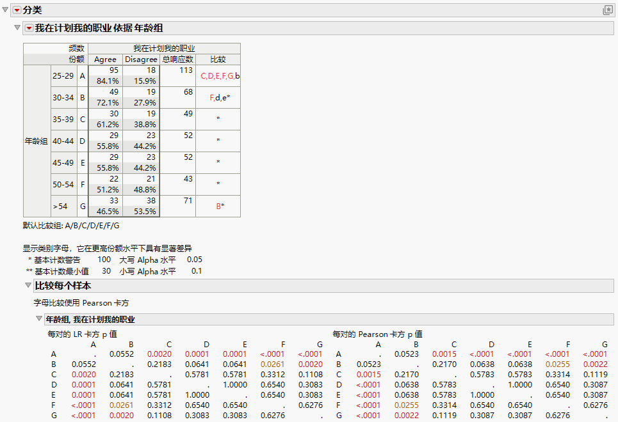Viewport: 618px width, 422px height.
Task: Collapse the 分类 outline with gray triangle
Action: pos(5,10)
